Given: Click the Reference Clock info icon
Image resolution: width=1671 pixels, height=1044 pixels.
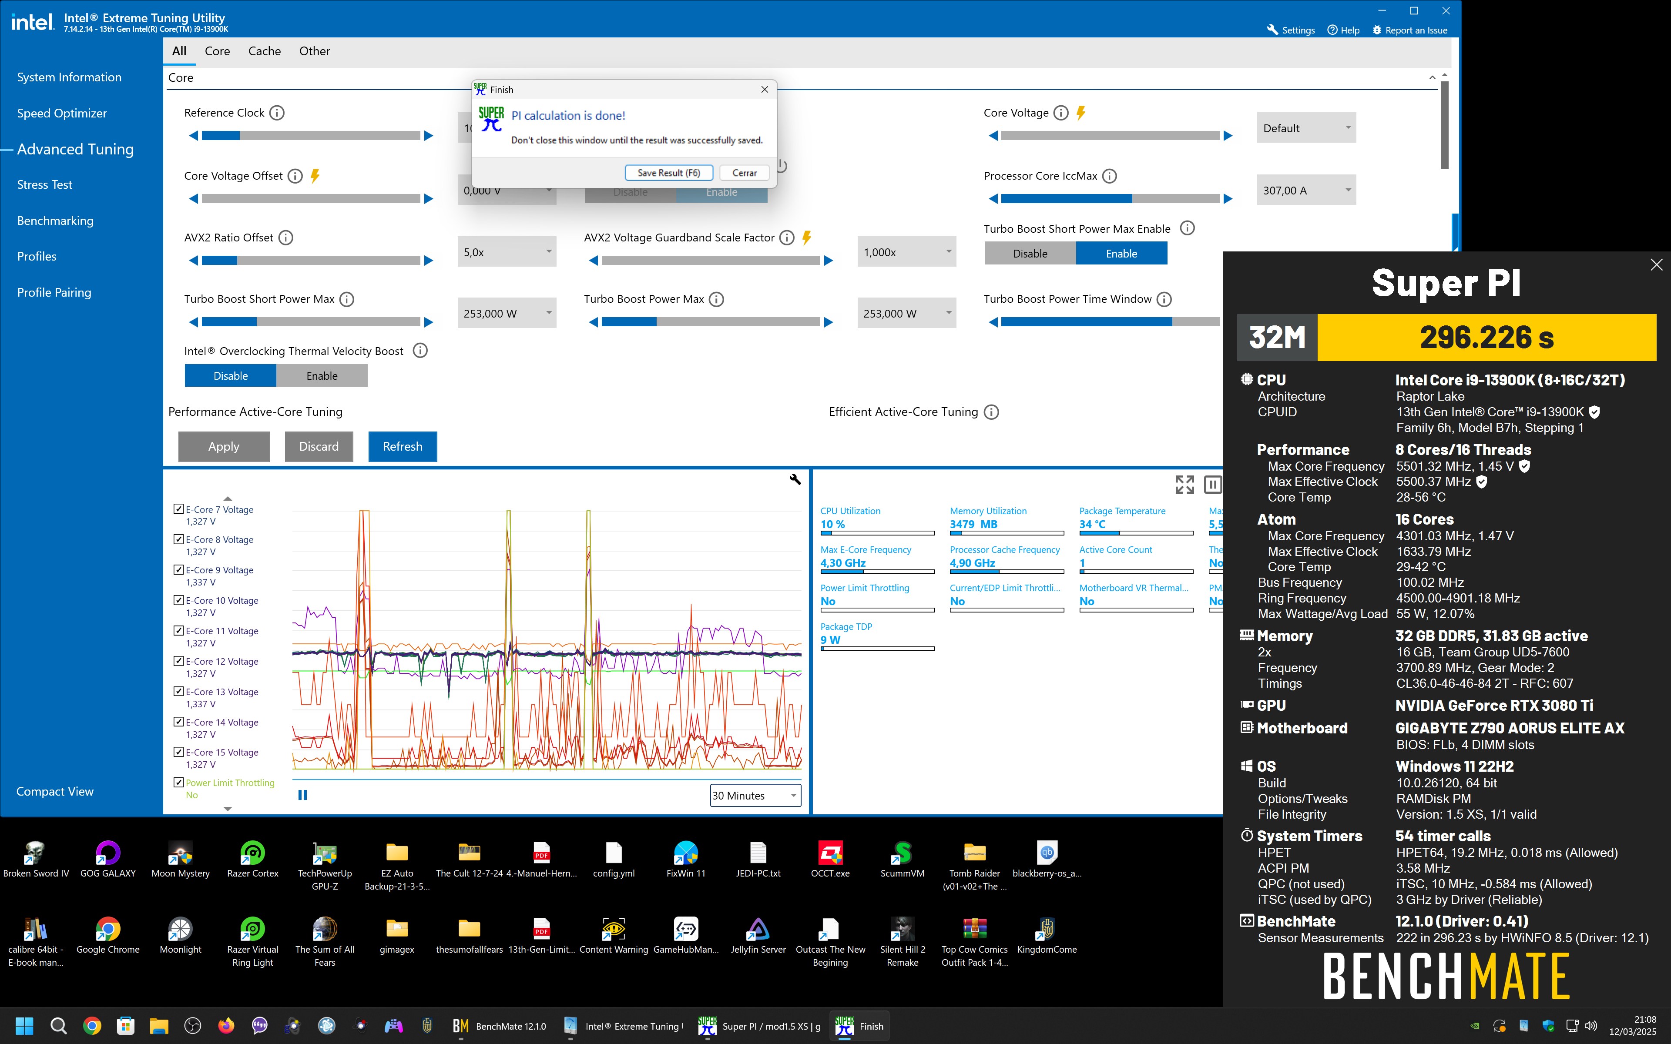Looking at the screenshot, I should point(277,113).
